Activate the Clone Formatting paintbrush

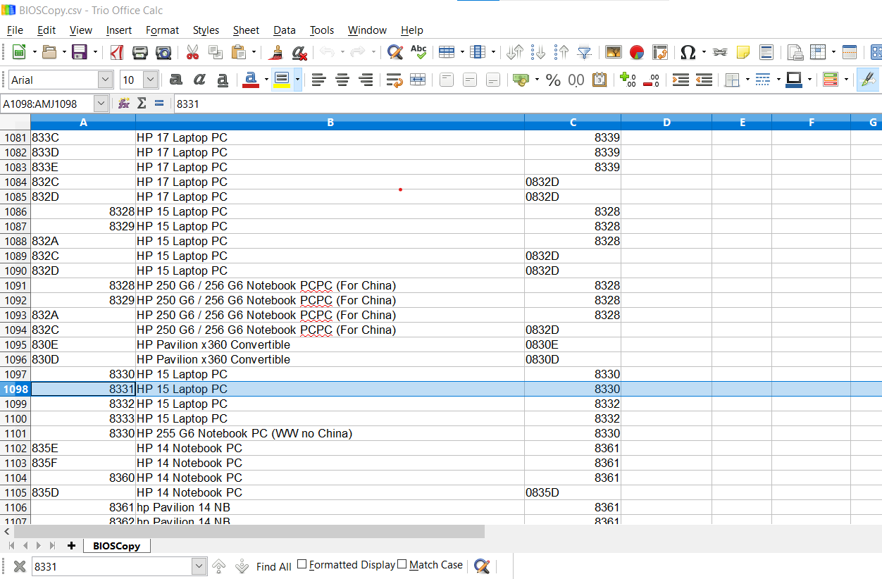tap(277, 52)
